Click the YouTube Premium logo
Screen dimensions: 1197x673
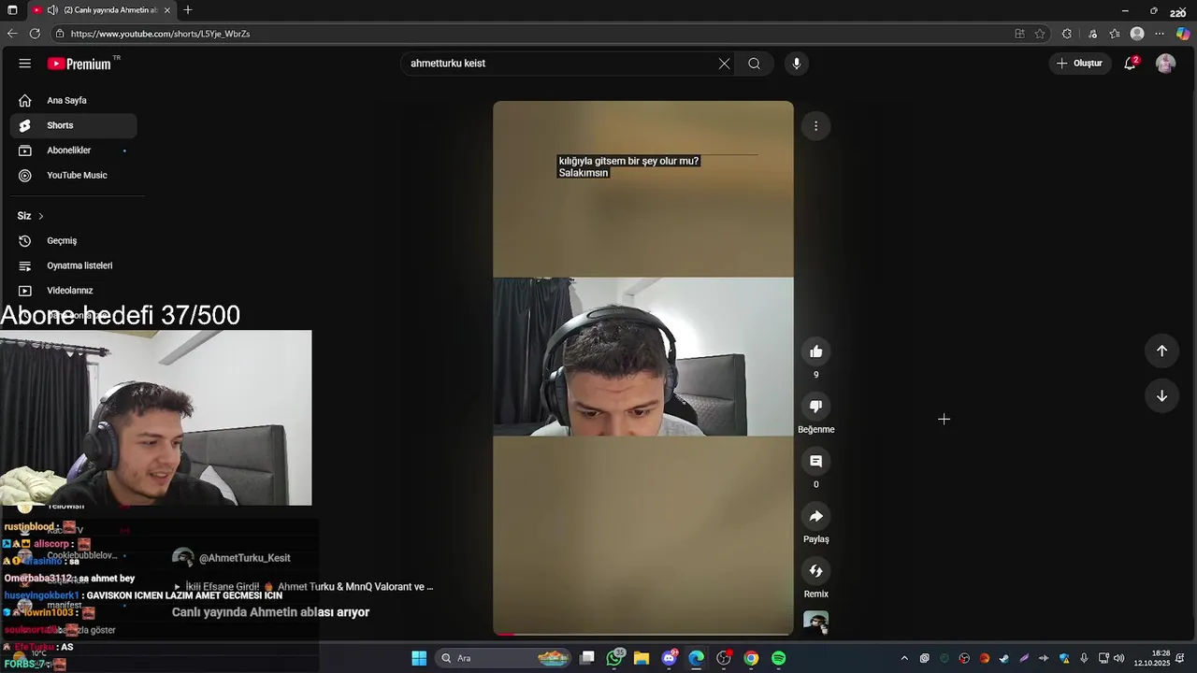coord(81,64)
